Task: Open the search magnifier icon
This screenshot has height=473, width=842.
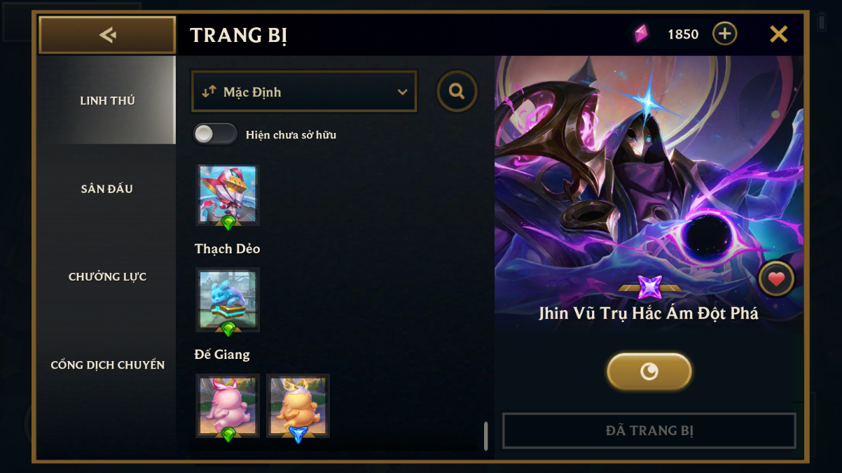Action: click(x=457, y=91)
